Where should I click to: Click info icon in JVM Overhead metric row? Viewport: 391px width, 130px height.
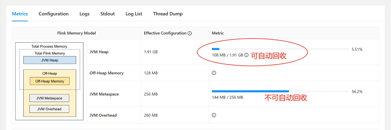[x=214, y=115]
